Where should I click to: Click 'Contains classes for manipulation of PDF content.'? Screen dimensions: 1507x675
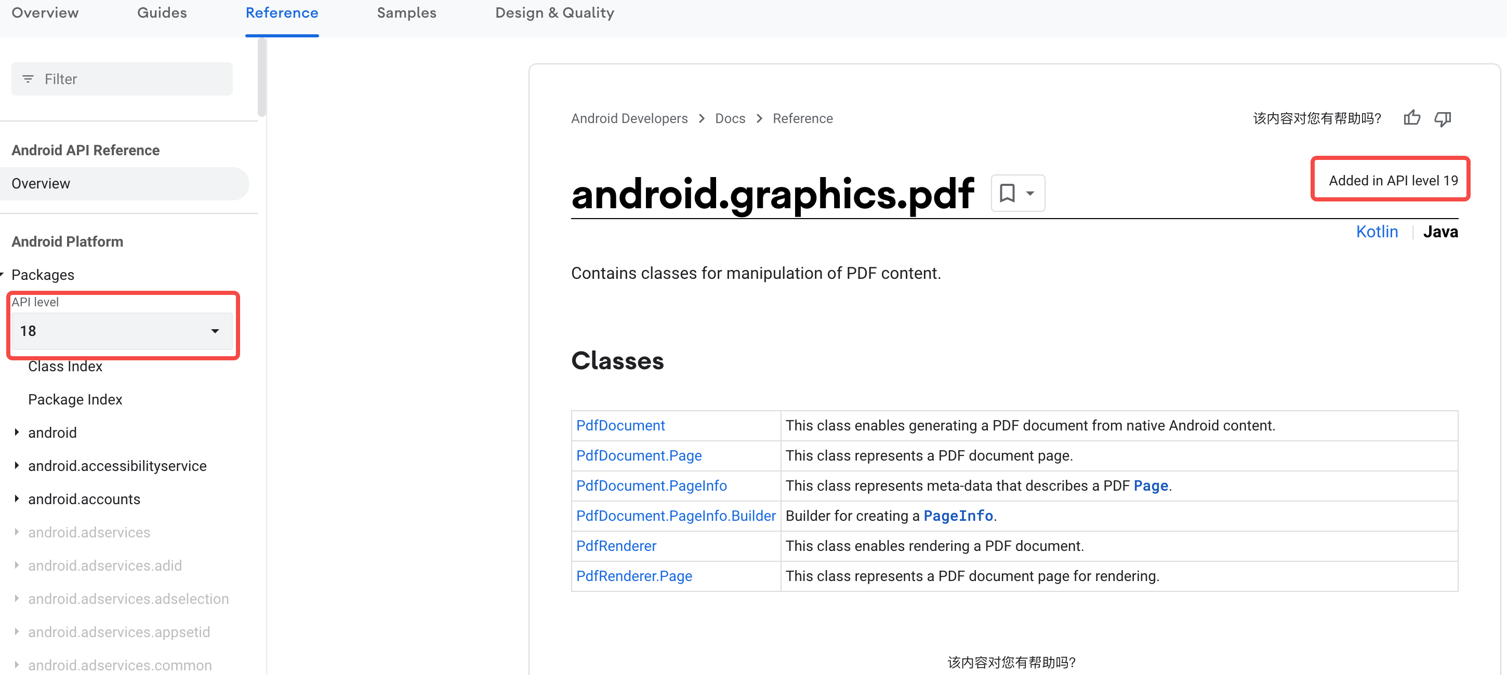[756, 273]
